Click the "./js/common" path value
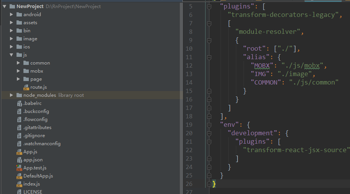The height and width of the screenshot is (194, 350). 314,83
